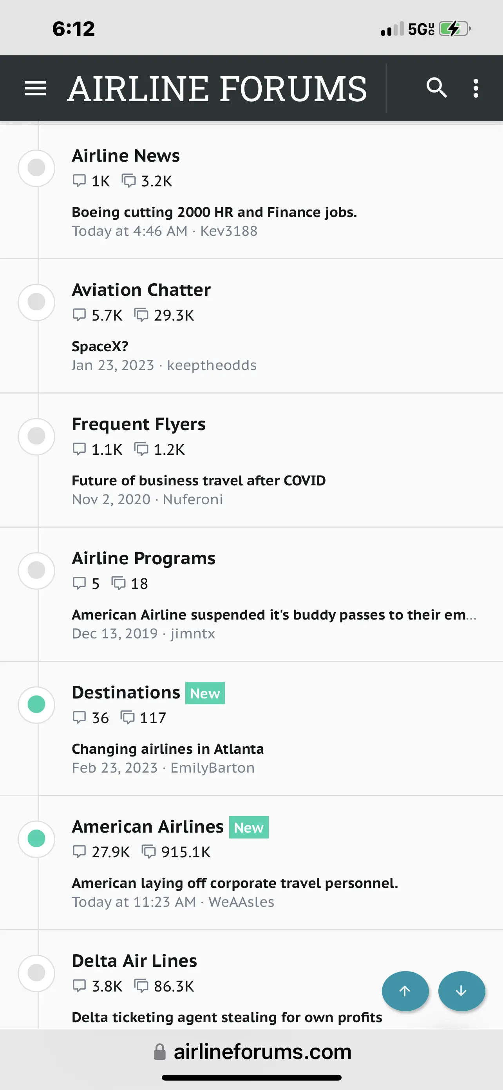Screen dimensions: 503x1090
Task: Tap the search magnifier icon
Action: tap(436, 88)
